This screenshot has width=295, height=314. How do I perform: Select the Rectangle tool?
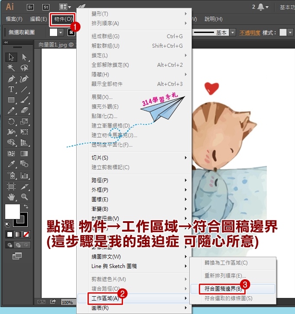pos(11,100)
